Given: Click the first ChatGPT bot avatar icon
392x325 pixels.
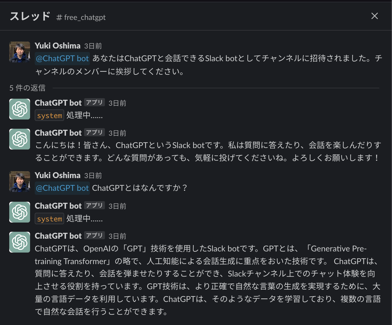Looking at the screenshot, I should point(19,109).
